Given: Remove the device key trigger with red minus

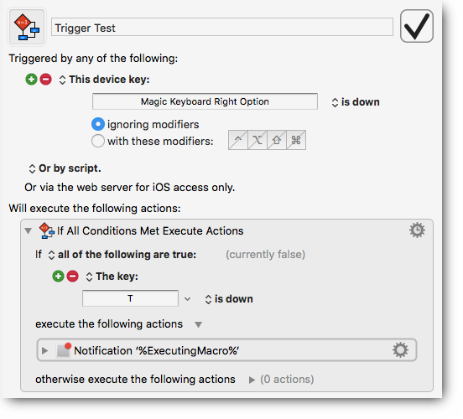Looking at the screenshot, I should coord(46,79).
